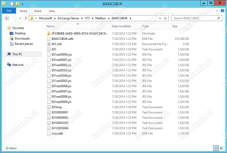Show hidden breadcrumb path with double chevron
This screenshot has height=153, width=227.
36,18
